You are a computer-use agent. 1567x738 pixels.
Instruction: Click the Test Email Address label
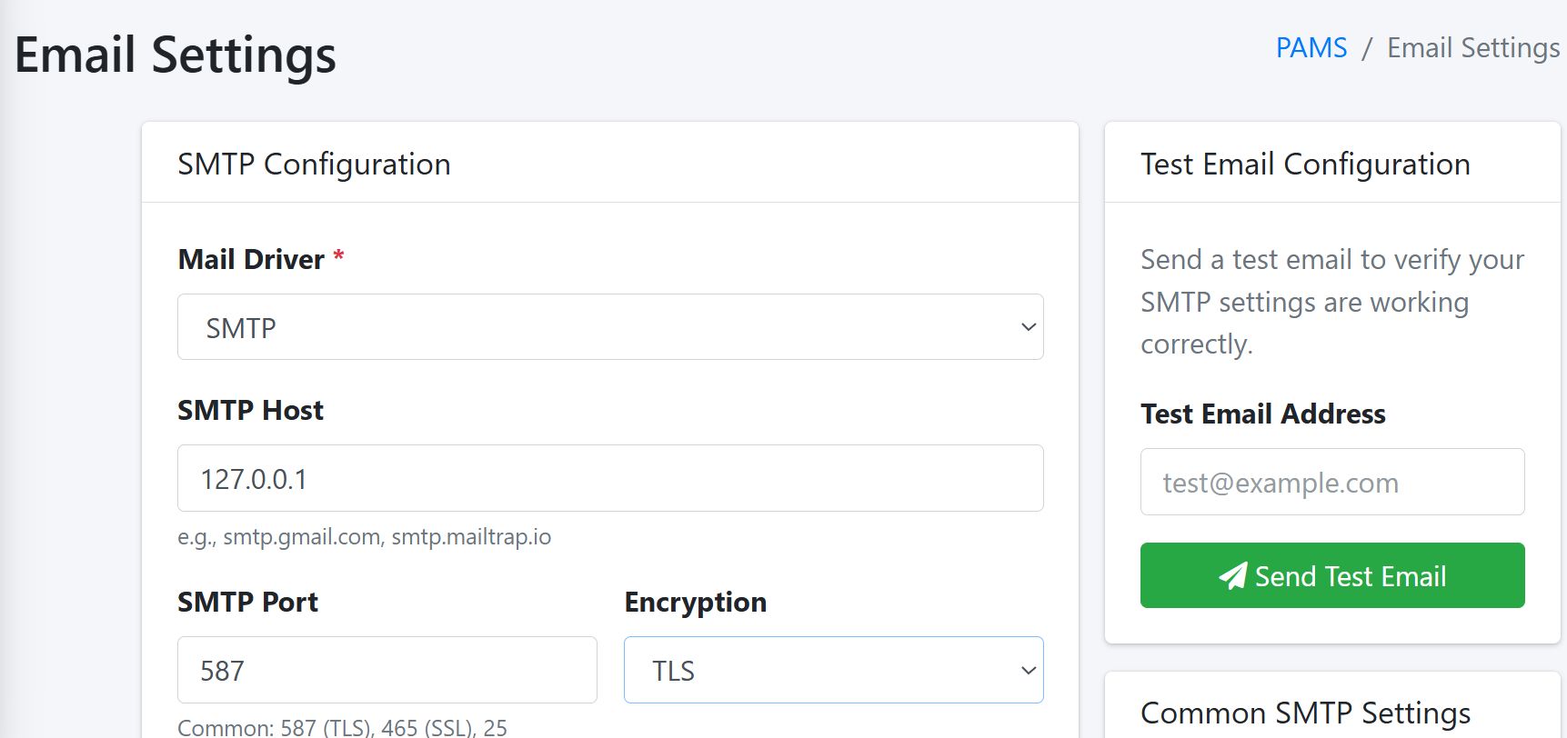click(1262, 414)
